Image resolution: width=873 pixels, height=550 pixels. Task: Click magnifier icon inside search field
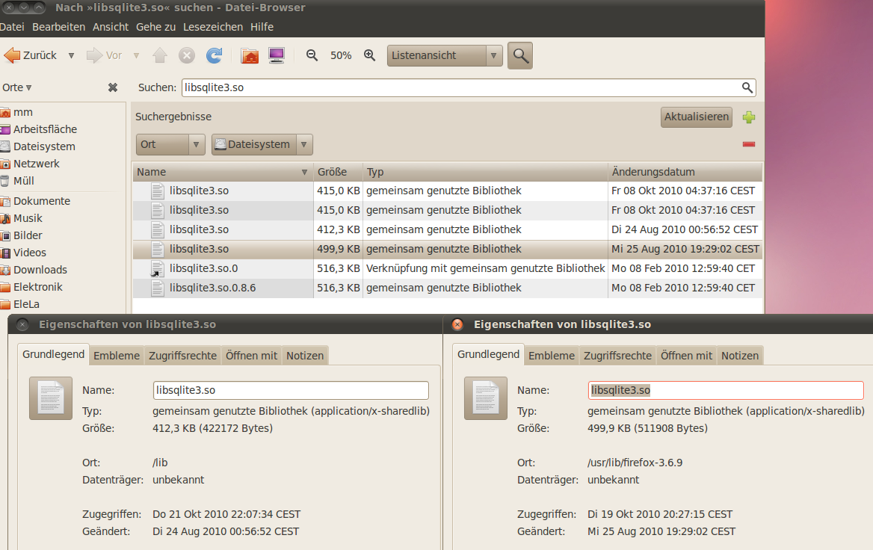pyautogui.click(x=747, y=87)
